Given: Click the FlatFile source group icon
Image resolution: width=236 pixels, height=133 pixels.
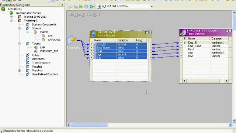Looking at the screenshot, I should pos(35,32).
